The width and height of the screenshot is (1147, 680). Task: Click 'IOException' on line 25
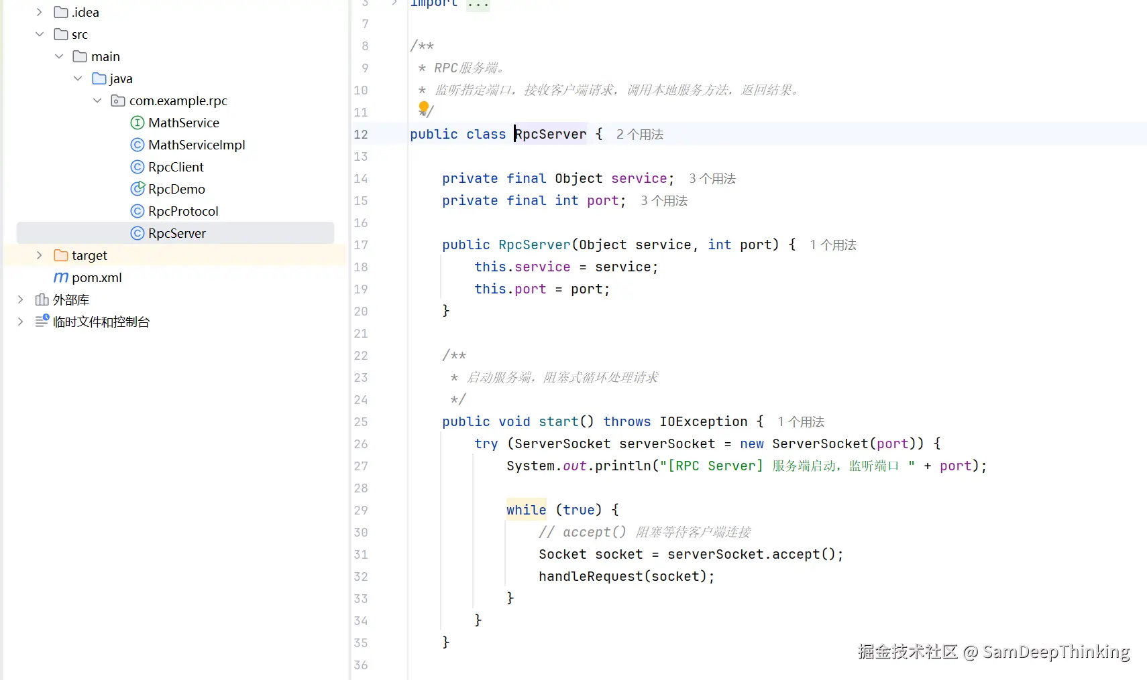[703, 421]
